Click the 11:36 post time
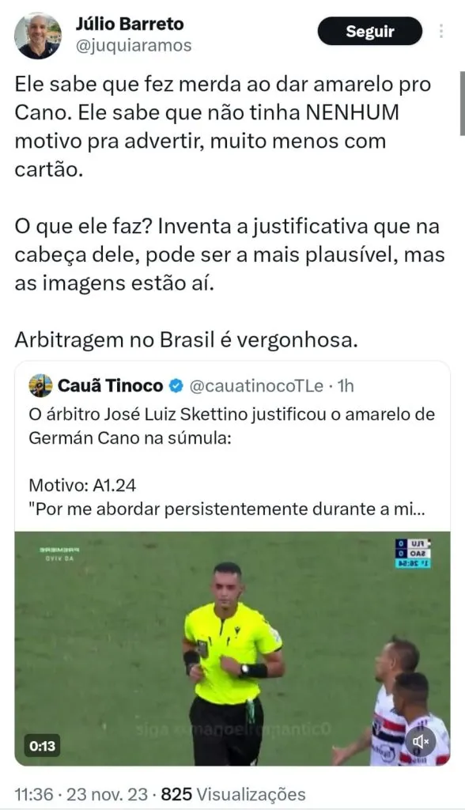 pos(33,794)
